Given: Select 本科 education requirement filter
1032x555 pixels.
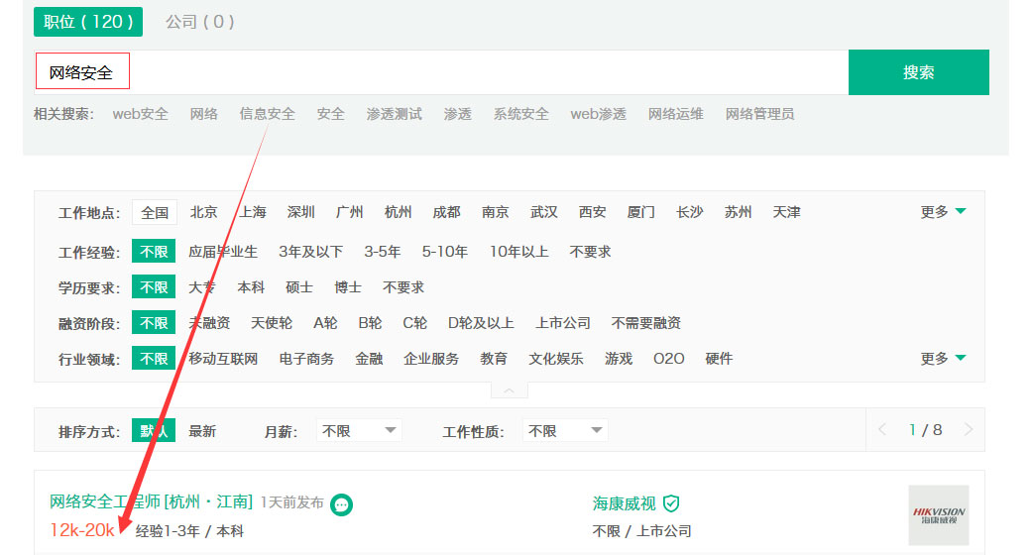Looking at the screenshot, I should [x=251, y=287].
